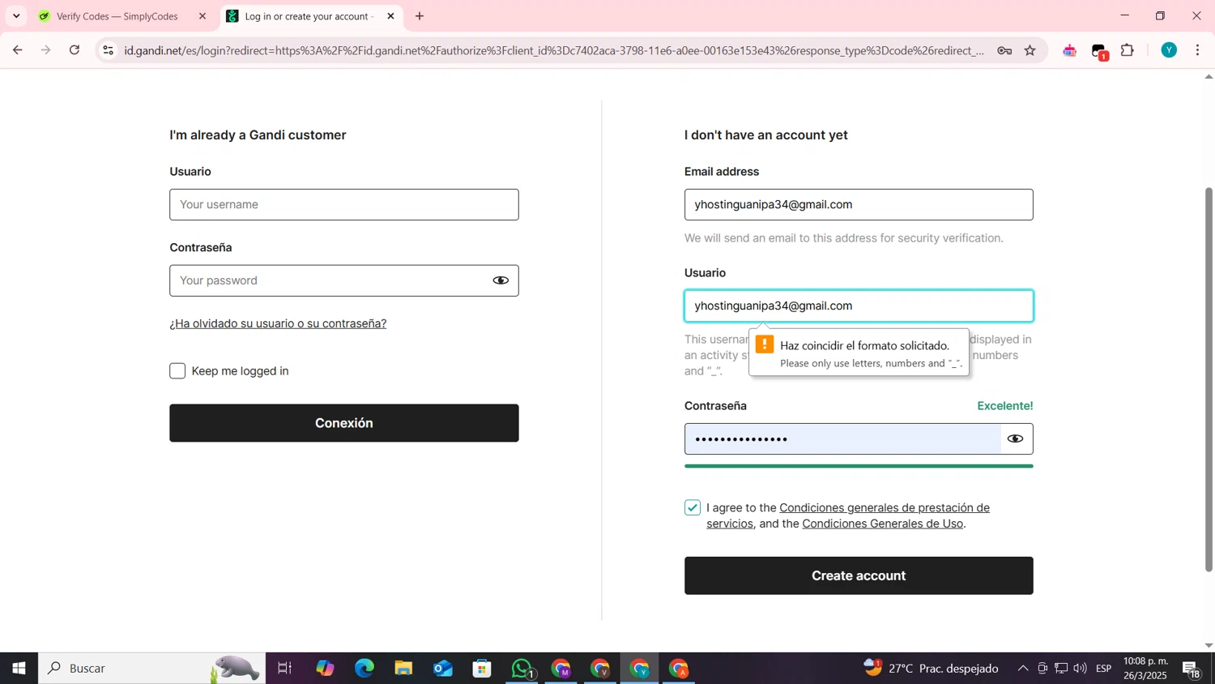Open Outlook from the taskbar
Screen dimensions: 1215x684
pos(443,669)
